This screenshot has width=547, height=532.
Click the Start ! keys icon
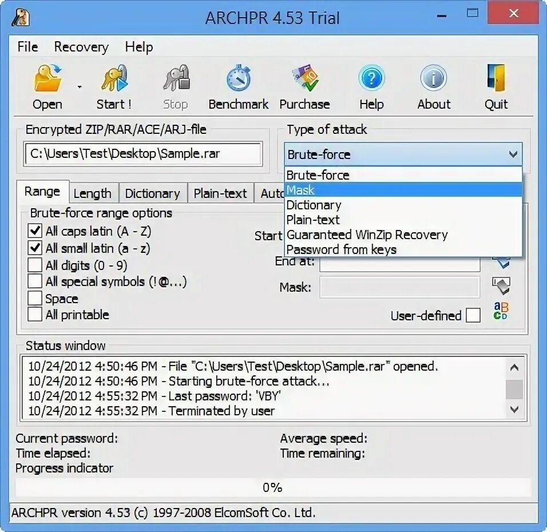click(114, 78)
